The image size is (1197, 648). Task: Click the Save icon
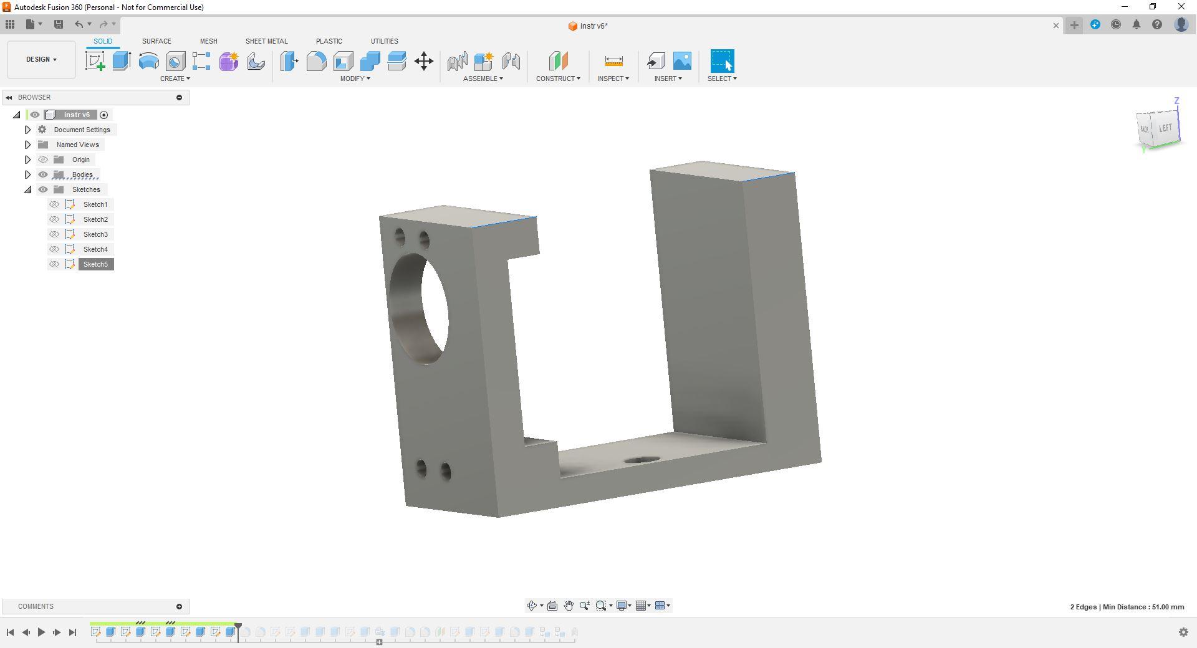coord(59,24)
